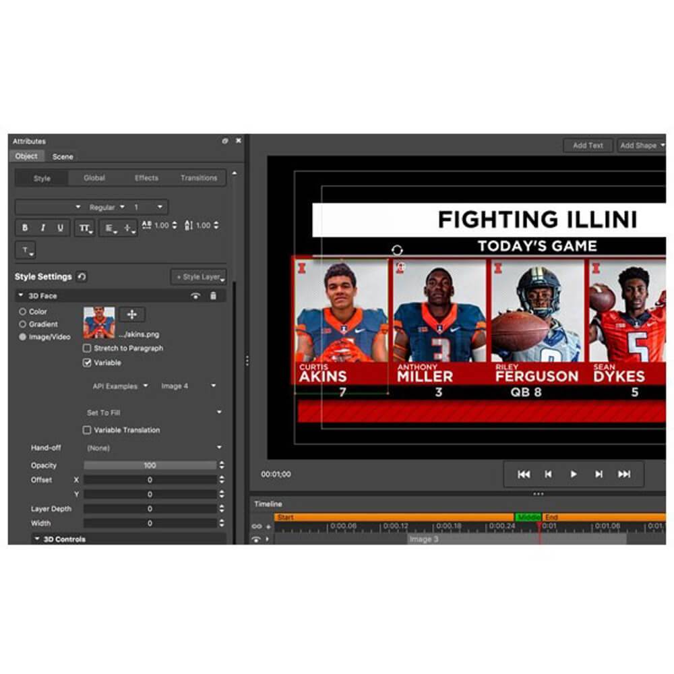Open the T text options button

click(x=26, y=250)
